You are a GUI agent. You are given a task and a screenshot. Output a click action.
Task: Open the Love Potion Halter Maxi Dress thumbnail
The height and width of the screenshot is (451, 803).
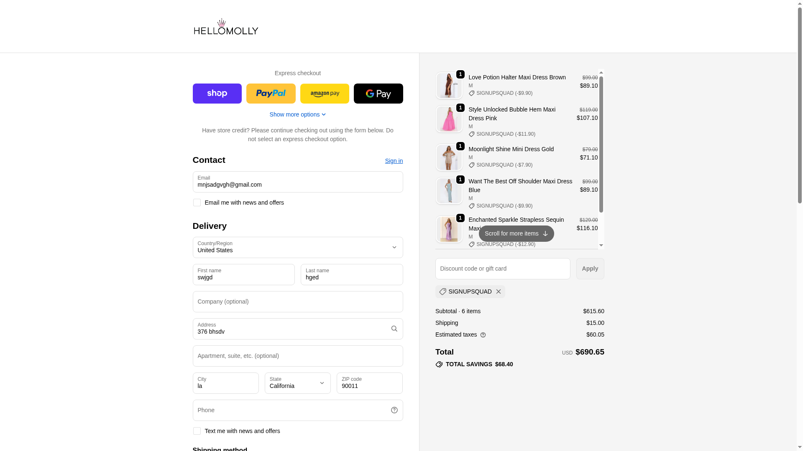pos(449,86)
